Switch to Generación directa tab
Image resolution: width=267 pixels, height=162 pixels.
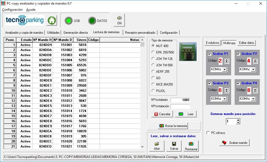[76, 32]
